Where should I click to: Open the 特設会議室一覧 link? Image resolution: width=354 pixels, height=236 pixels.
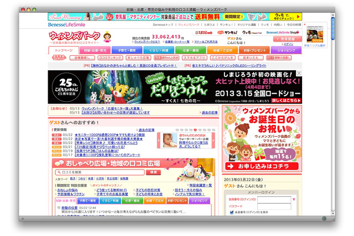point(200,186)
